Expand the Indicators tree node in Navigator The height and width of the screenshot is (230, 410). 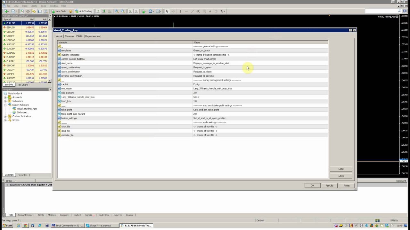5,101
